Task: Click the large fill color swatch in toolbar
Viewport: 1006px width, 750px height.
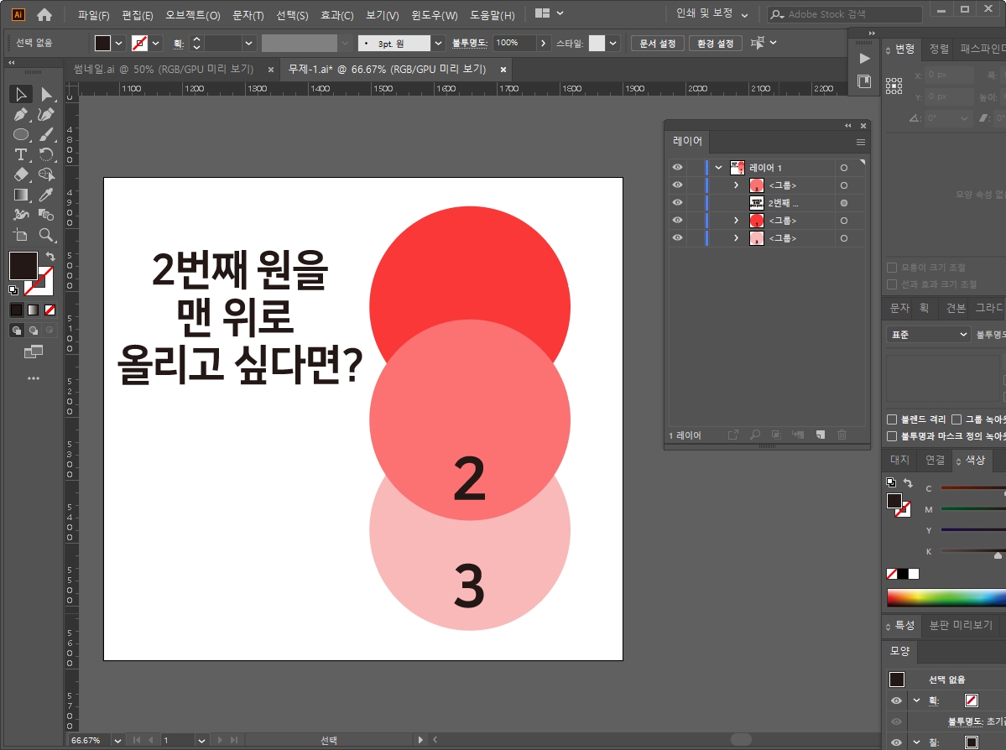Action: pos(23,266)
